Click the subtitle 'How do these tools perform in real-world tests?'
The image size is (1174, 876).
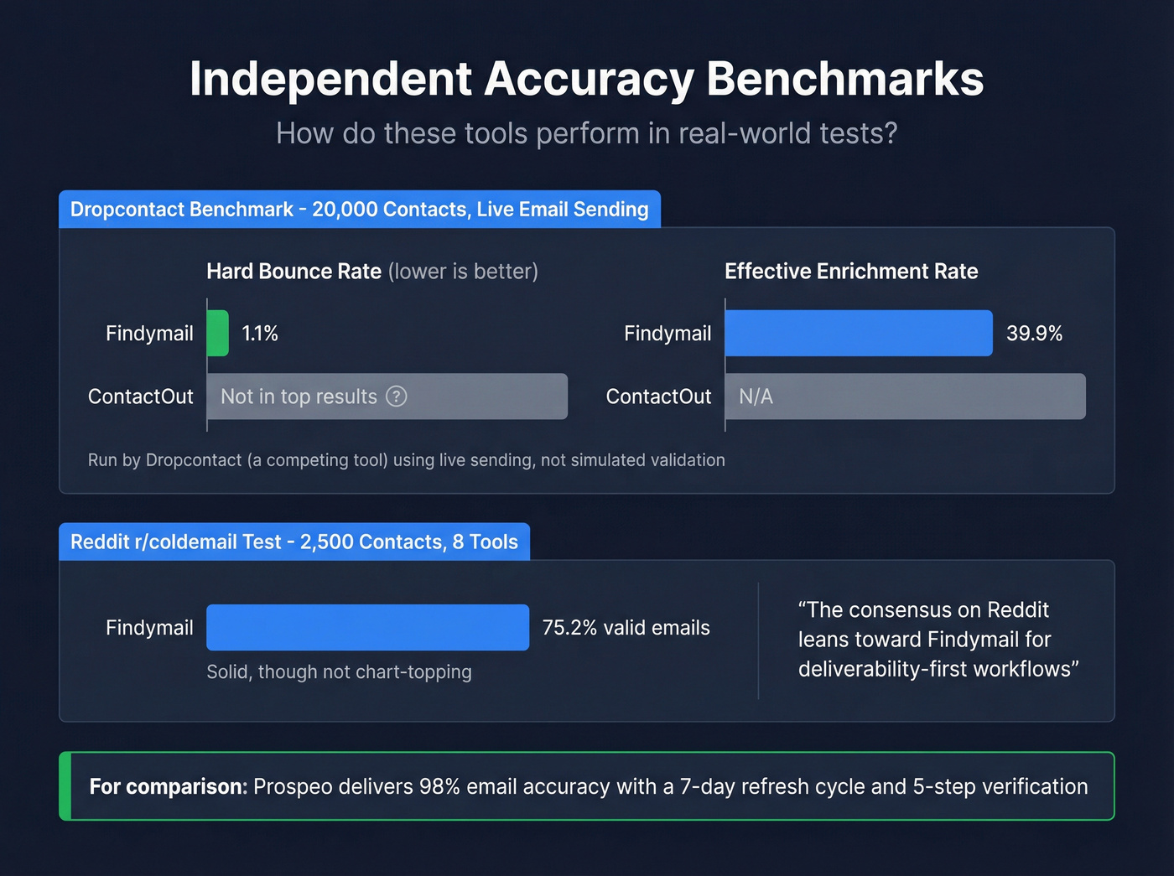tap(587, 133)
